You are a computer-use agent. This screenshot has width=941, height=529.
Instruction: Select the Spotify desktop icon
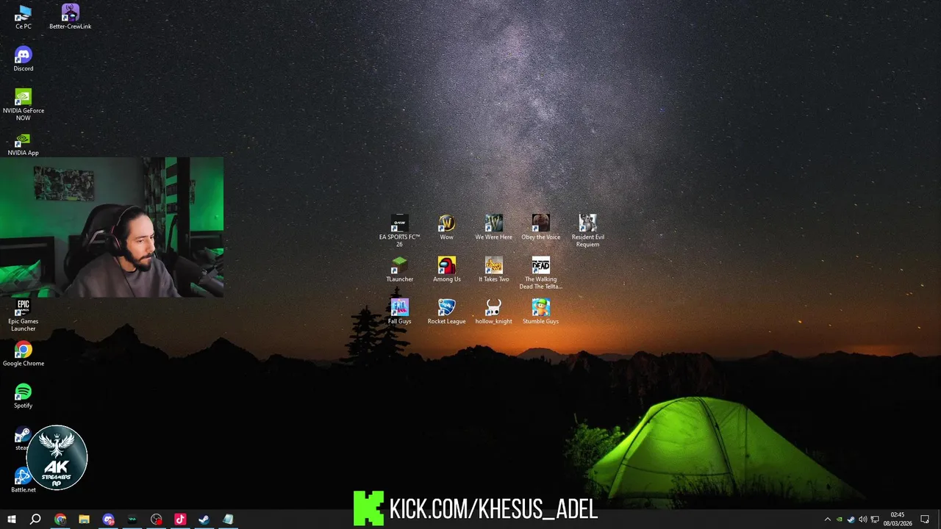[x=23, y=396]
